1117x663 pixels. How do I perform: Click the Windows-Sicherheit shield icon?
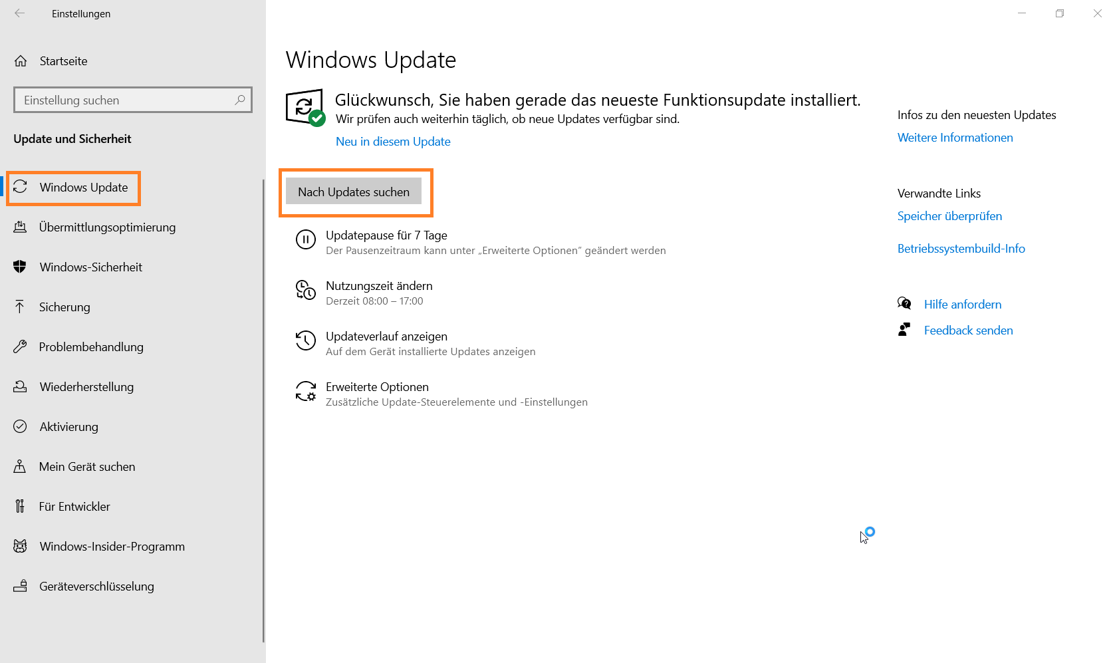(x=21, y=267)
